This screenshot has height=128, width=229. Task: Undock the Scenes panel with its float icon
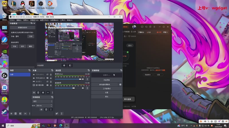click(29, 70)
